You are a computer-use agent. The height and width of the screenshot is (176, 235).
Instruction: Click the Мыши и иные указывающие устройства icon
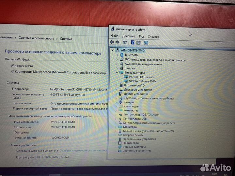120,131
